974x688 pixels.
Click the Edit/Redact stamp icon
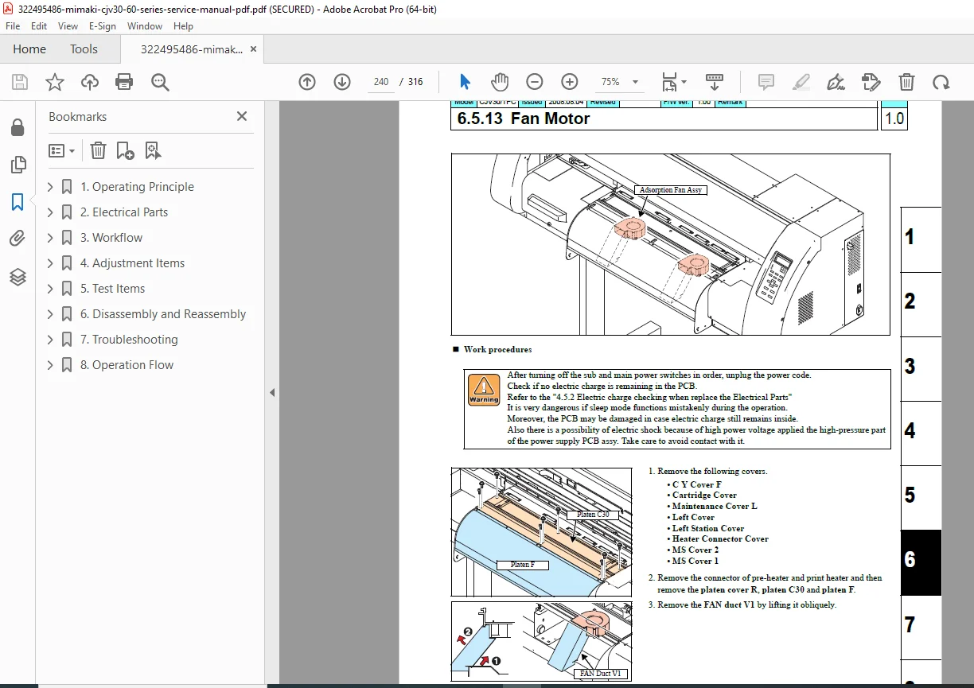[871, 82]
